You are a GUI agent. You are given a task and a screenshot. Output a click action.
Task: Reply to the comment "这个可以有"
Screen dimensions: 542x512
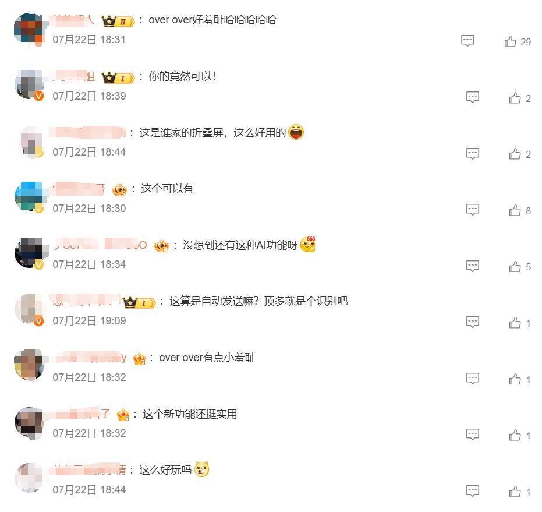(473, 210)
